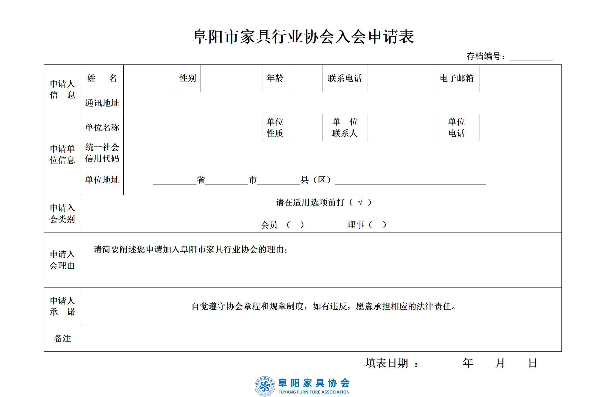Click the 备注 label cell
Image resolution: width=606 pixels, height=397 pixels.
pos(62,338)
